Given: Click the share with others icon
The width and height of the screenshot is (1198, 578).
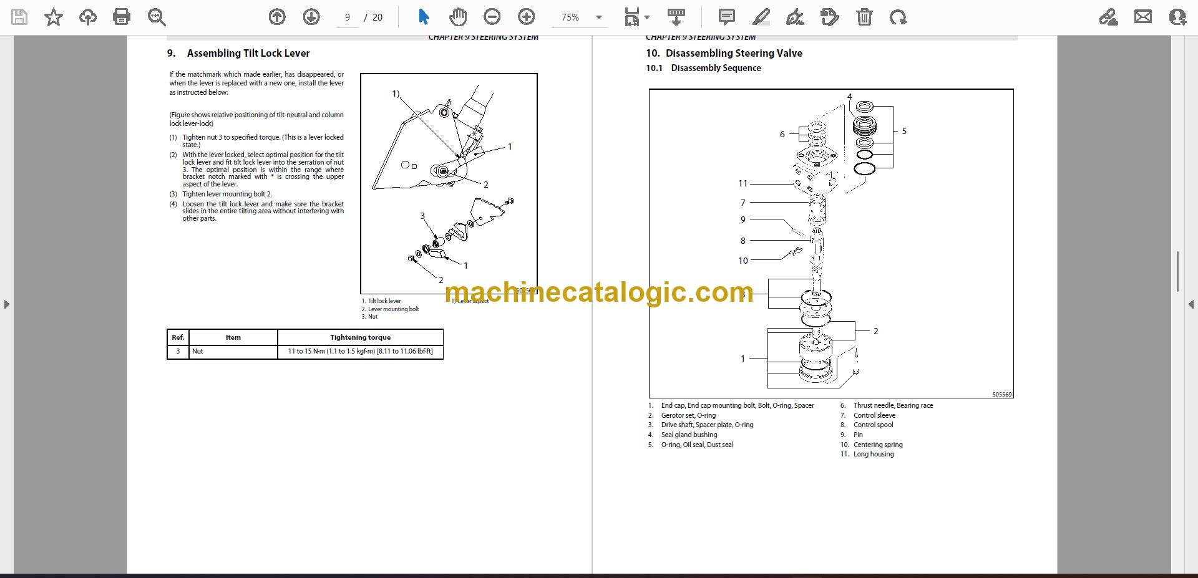Looking at the screenshot, I should pyautogui.click(x=1177, y=17).
